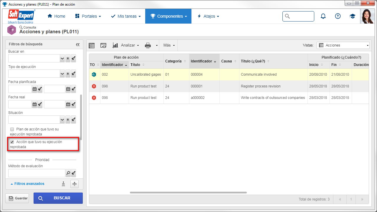Viewport: 377px width, 212px height.
Task: Open calendar for Fecha real start
Action: (34, 104)
